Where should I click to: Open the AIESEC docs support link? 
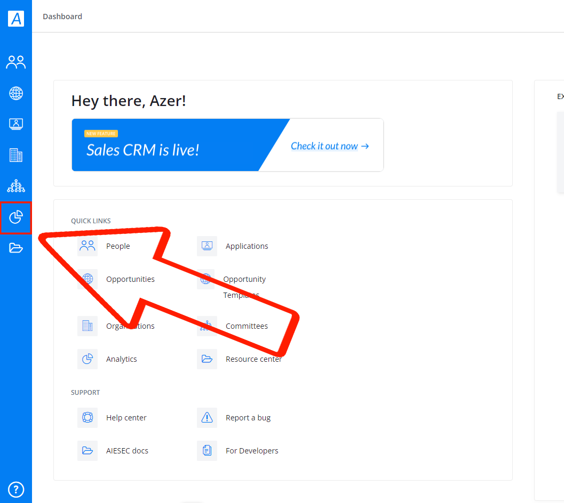[127, 451]
